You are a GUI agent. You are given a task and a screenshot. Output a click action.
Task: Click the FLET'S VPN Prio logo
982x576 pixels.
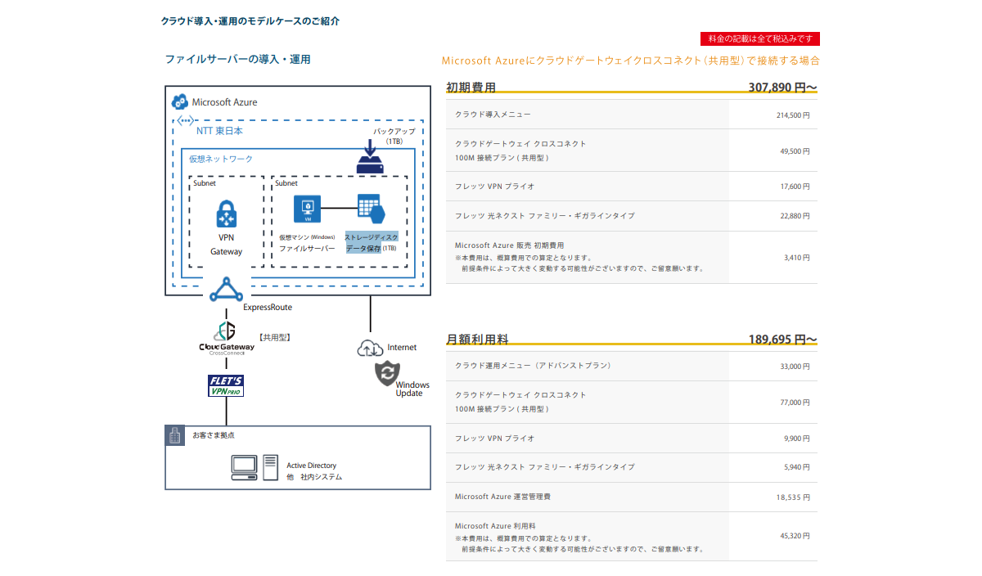tap(226, 386)
